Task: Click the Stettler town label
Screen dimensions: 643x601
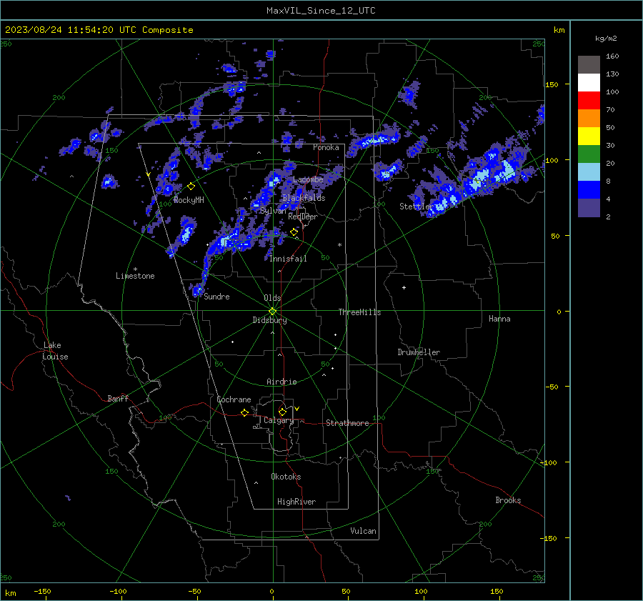Action: click(417, 207)
